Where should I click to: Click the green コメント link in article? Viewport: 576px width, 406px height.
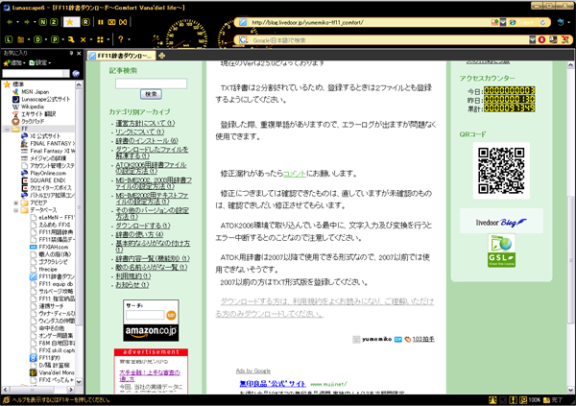pyautogui.click(x=295, y=174)
